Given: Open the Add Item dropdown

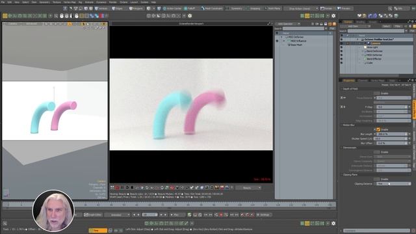Looking at the screenshot, I should [x=355, y=26].
